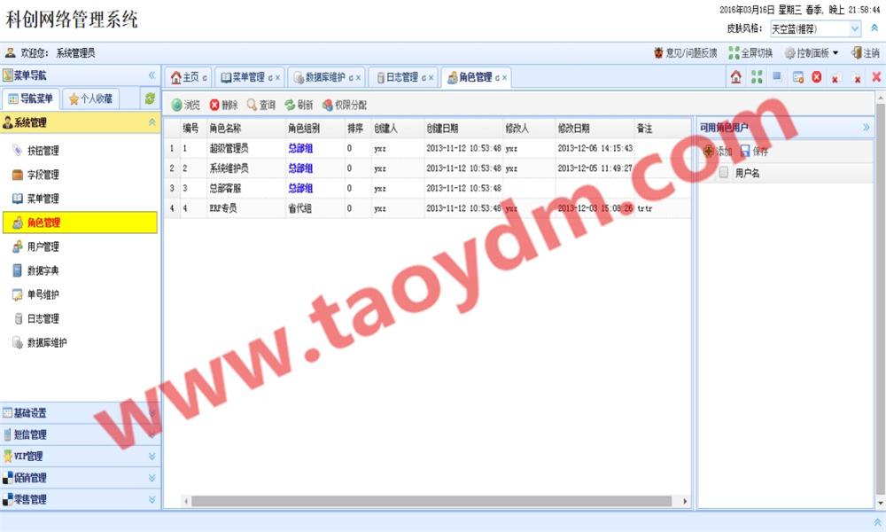Click 保存 in the 可用角色用户 panel

(754, 151)
